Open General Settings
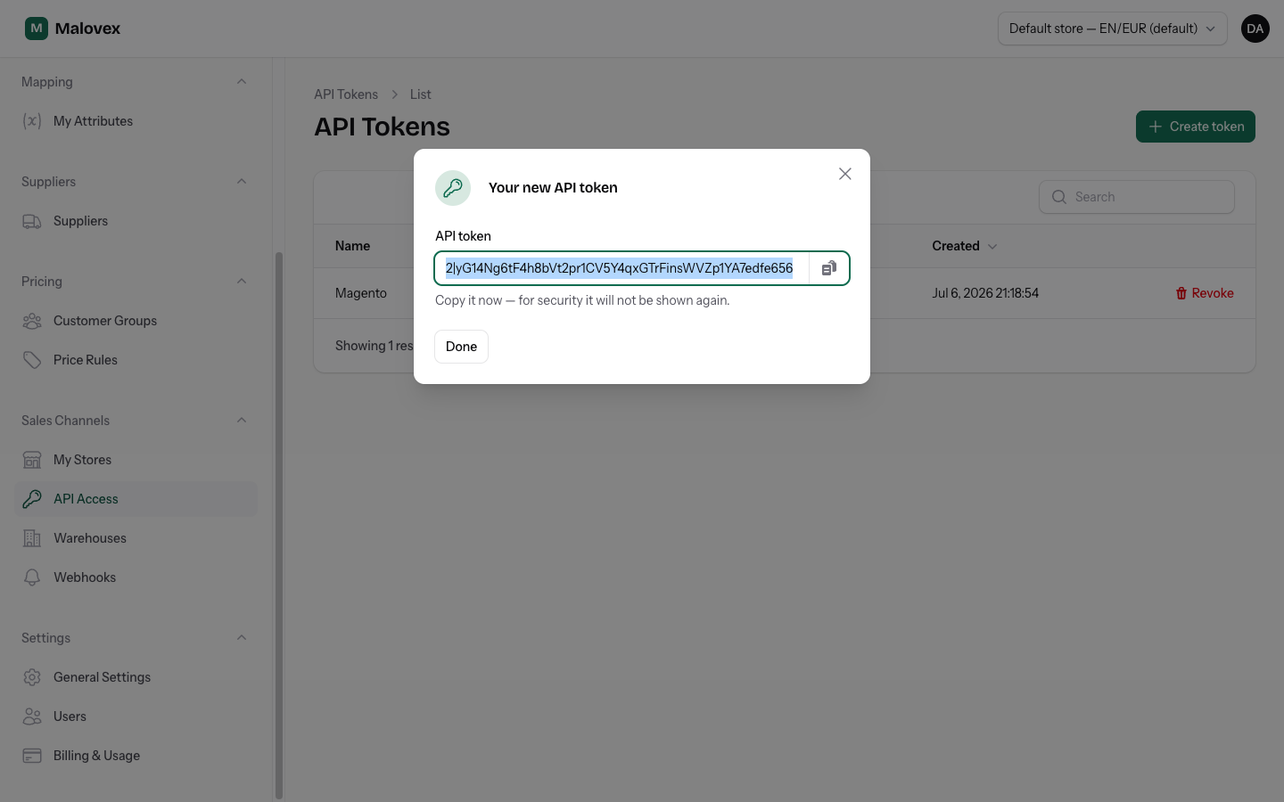 tap(136, 677)
